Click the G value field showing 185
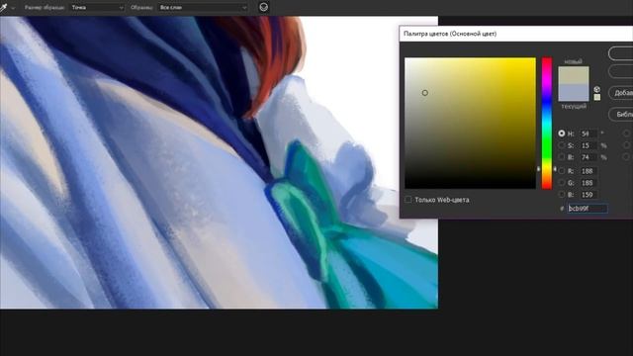Screen dimensions: 633x356 point(588,183)
